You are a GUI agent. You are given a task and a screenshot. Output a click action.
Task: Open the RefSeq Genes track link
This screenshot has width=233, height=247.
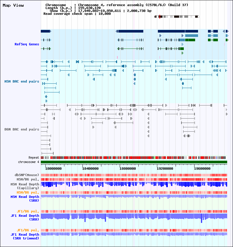coord(27,44)
